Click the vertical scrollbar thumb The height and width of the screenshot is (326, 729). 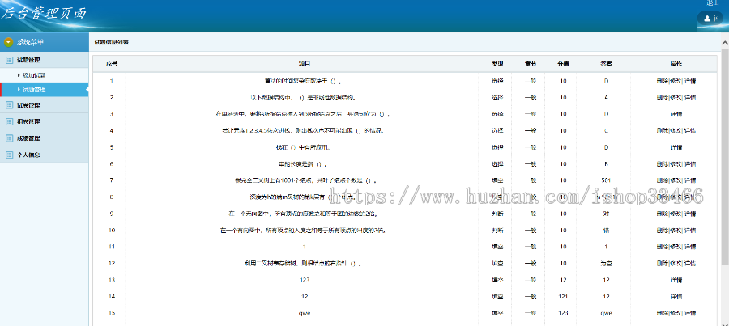coord(725,158)
